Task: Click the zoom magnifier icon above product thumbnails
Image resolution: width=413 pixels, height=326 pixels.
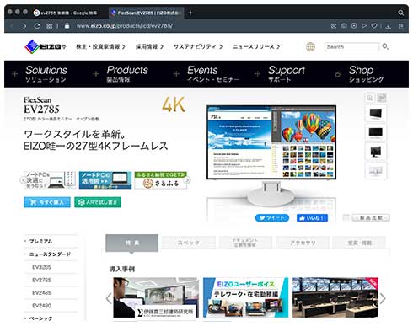Action: 369,98
